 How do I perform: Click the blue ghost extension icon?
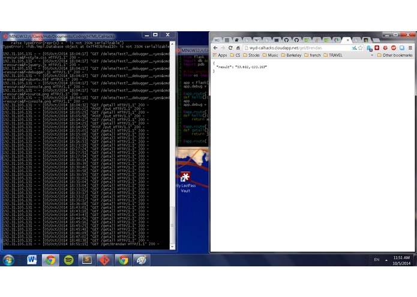click(369, 48)
